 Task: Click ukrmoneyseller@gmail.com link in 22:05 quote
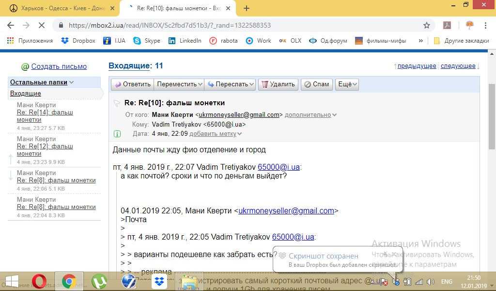[x=286, y=210]
